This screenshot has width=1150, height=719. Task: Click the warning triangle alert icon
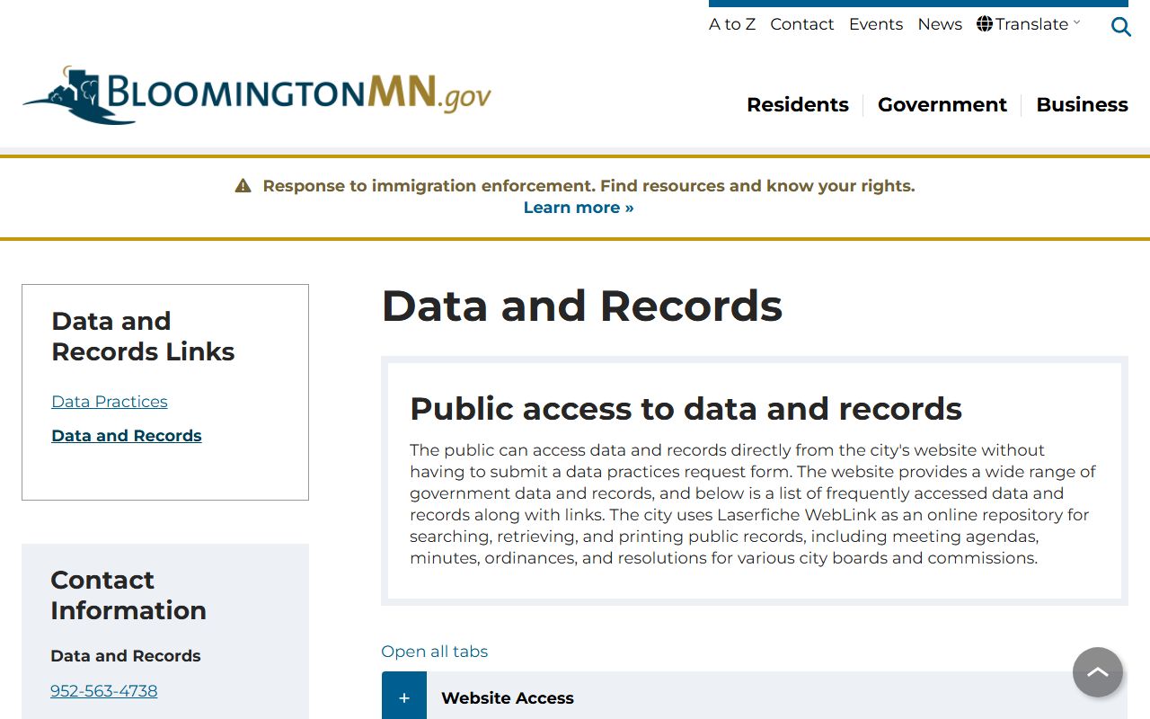[x=243, y=186]
